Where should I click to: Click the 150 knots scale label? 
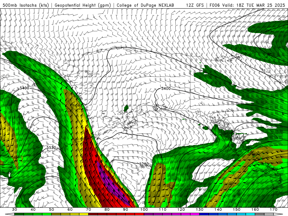pyautogui.click(x=237, y=210)
